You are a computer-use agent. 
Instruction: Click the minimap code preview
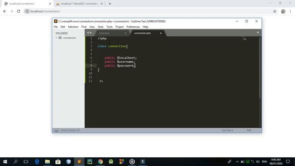(x=244, y=38)
